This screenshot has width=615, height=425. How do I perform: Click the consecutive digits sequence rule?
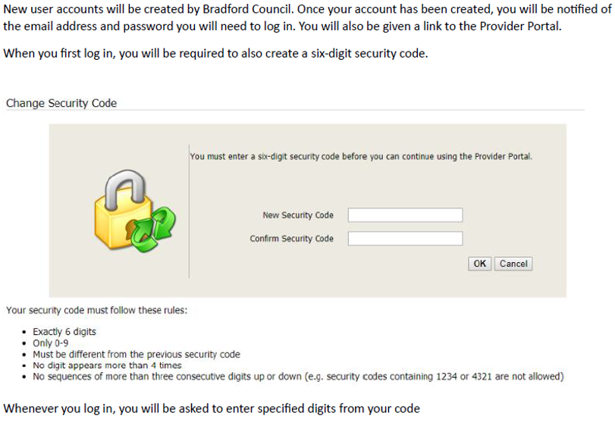pyautogui.click(x=298, y=377)
